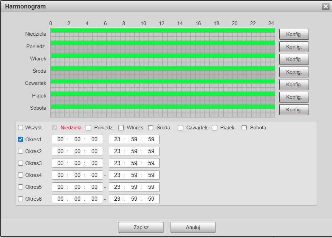Click Okres5 end seconds field
The width and height of the screenshot is (332, 238).
[x=151, y=187]
